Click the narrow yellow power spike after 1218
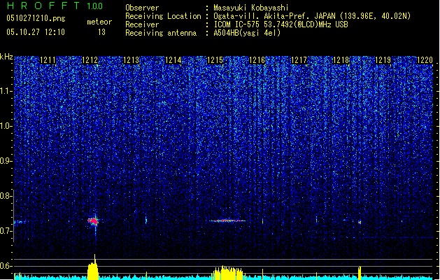 tap(360, 273)
